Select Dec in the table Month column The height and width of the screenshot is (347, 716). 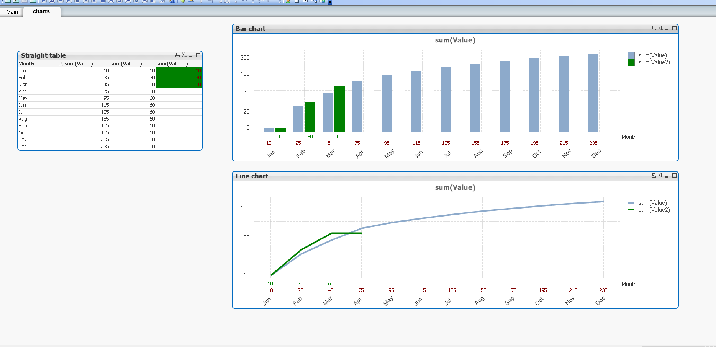point(41,147)
